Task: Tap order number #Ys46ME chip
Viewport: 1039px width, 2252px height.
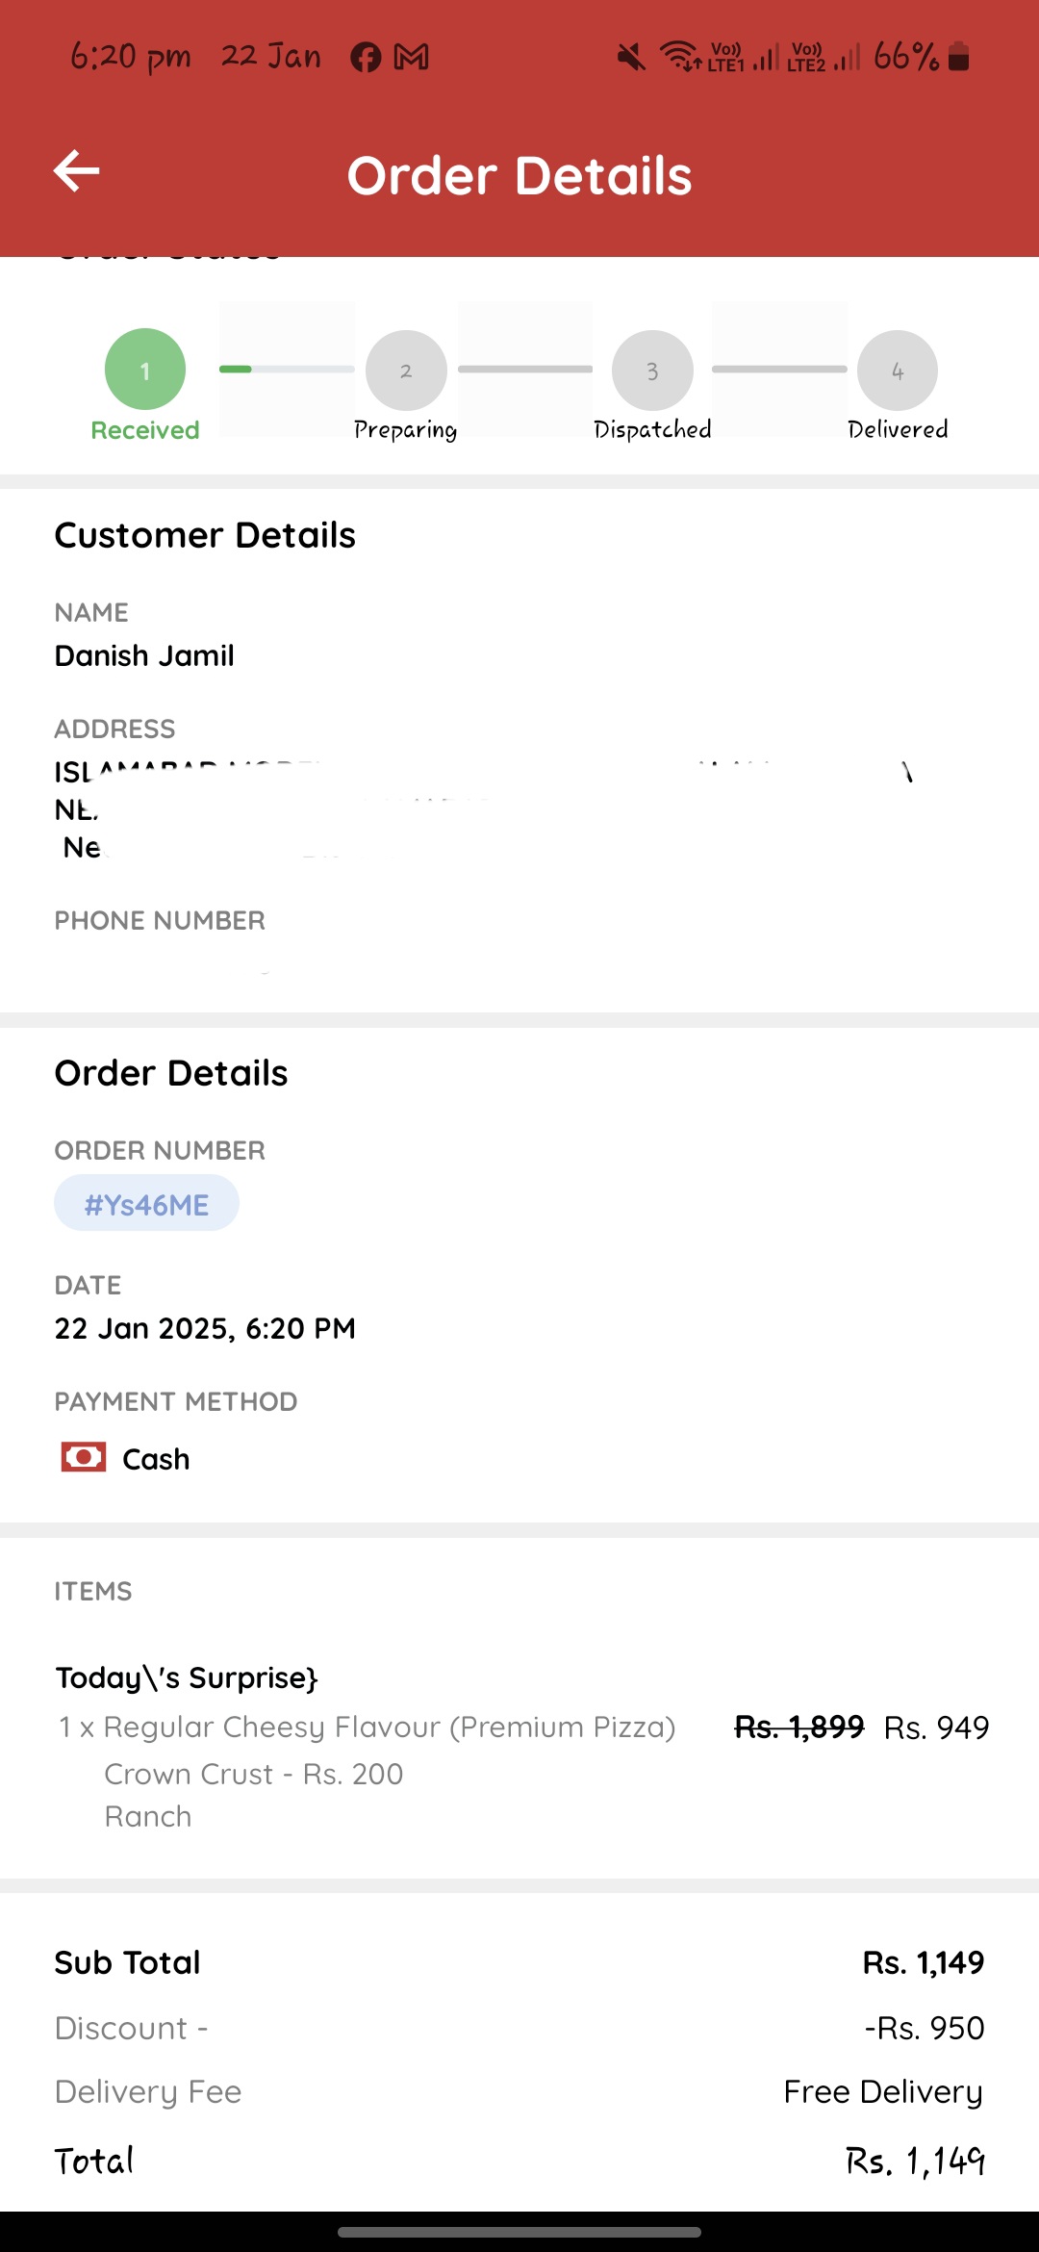Action: pos(146,1203)
